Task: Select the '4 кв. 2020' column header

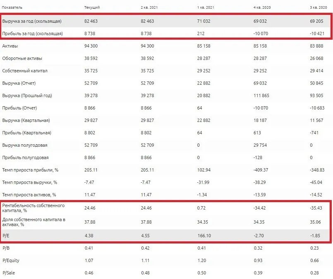Action: 262,7
